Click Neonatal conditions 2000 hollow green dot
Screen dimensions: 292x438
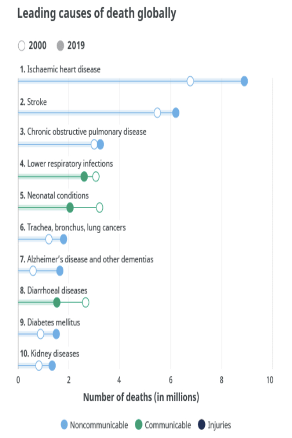[100, 208]
